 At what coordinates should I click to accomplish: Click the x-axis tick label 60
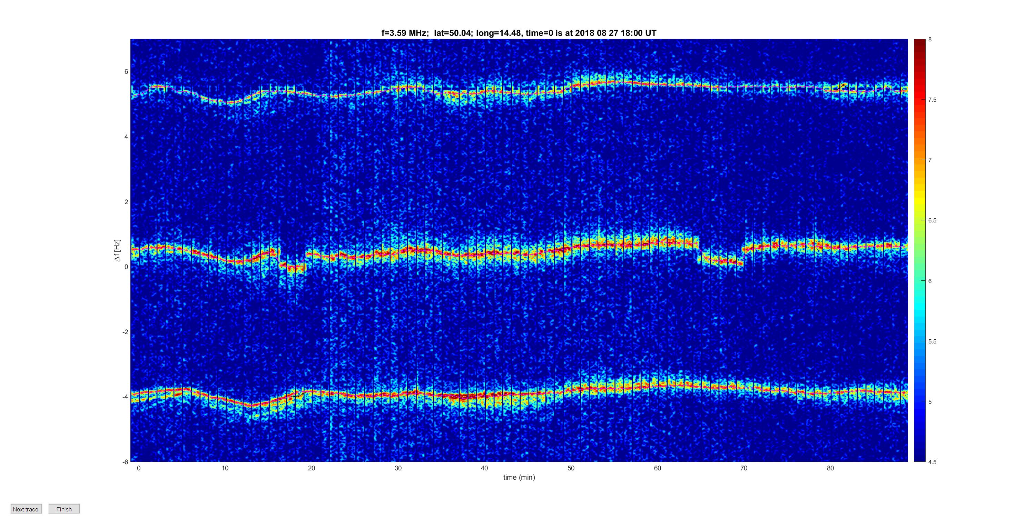pyautogui.click(x=657, y=468)
